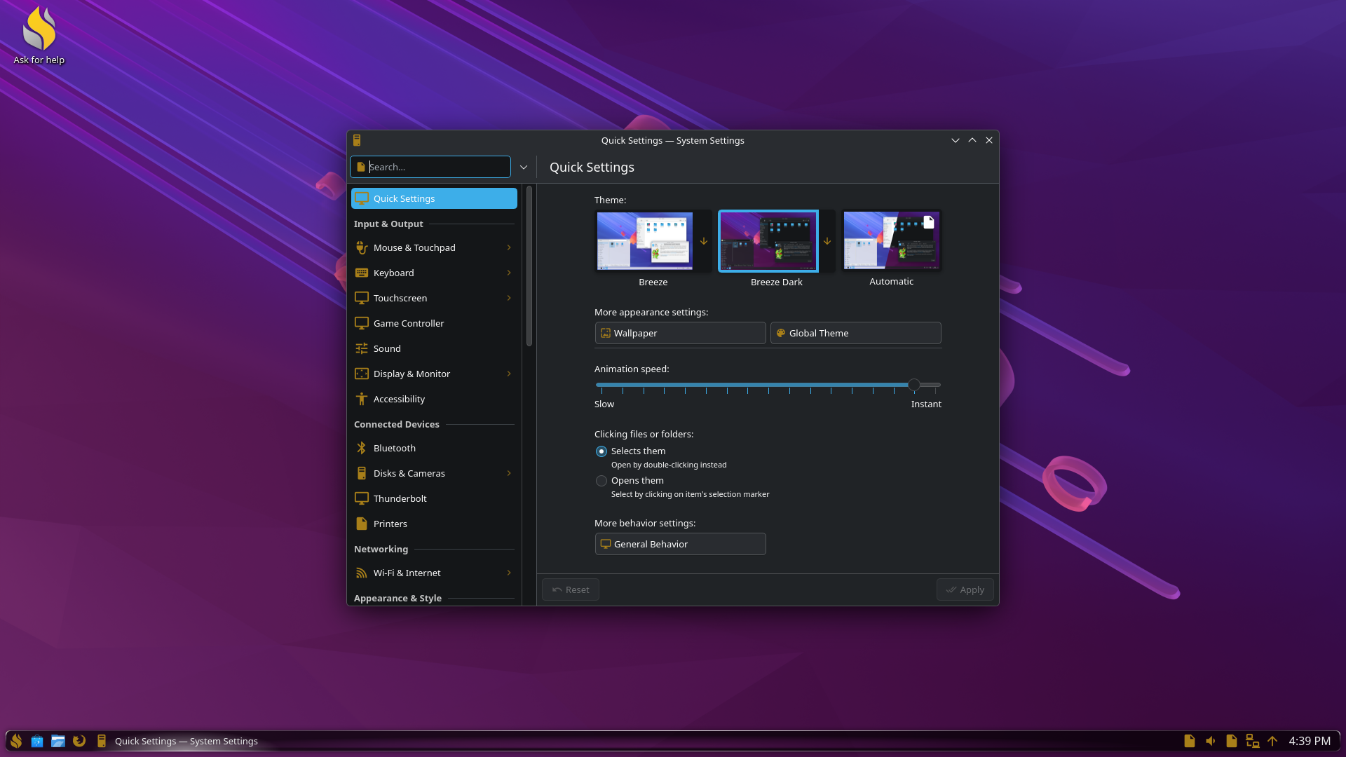Click the Bluetooth icon in sidebar
This screenshot has height=757, width=1346.
tap(362, 448)
